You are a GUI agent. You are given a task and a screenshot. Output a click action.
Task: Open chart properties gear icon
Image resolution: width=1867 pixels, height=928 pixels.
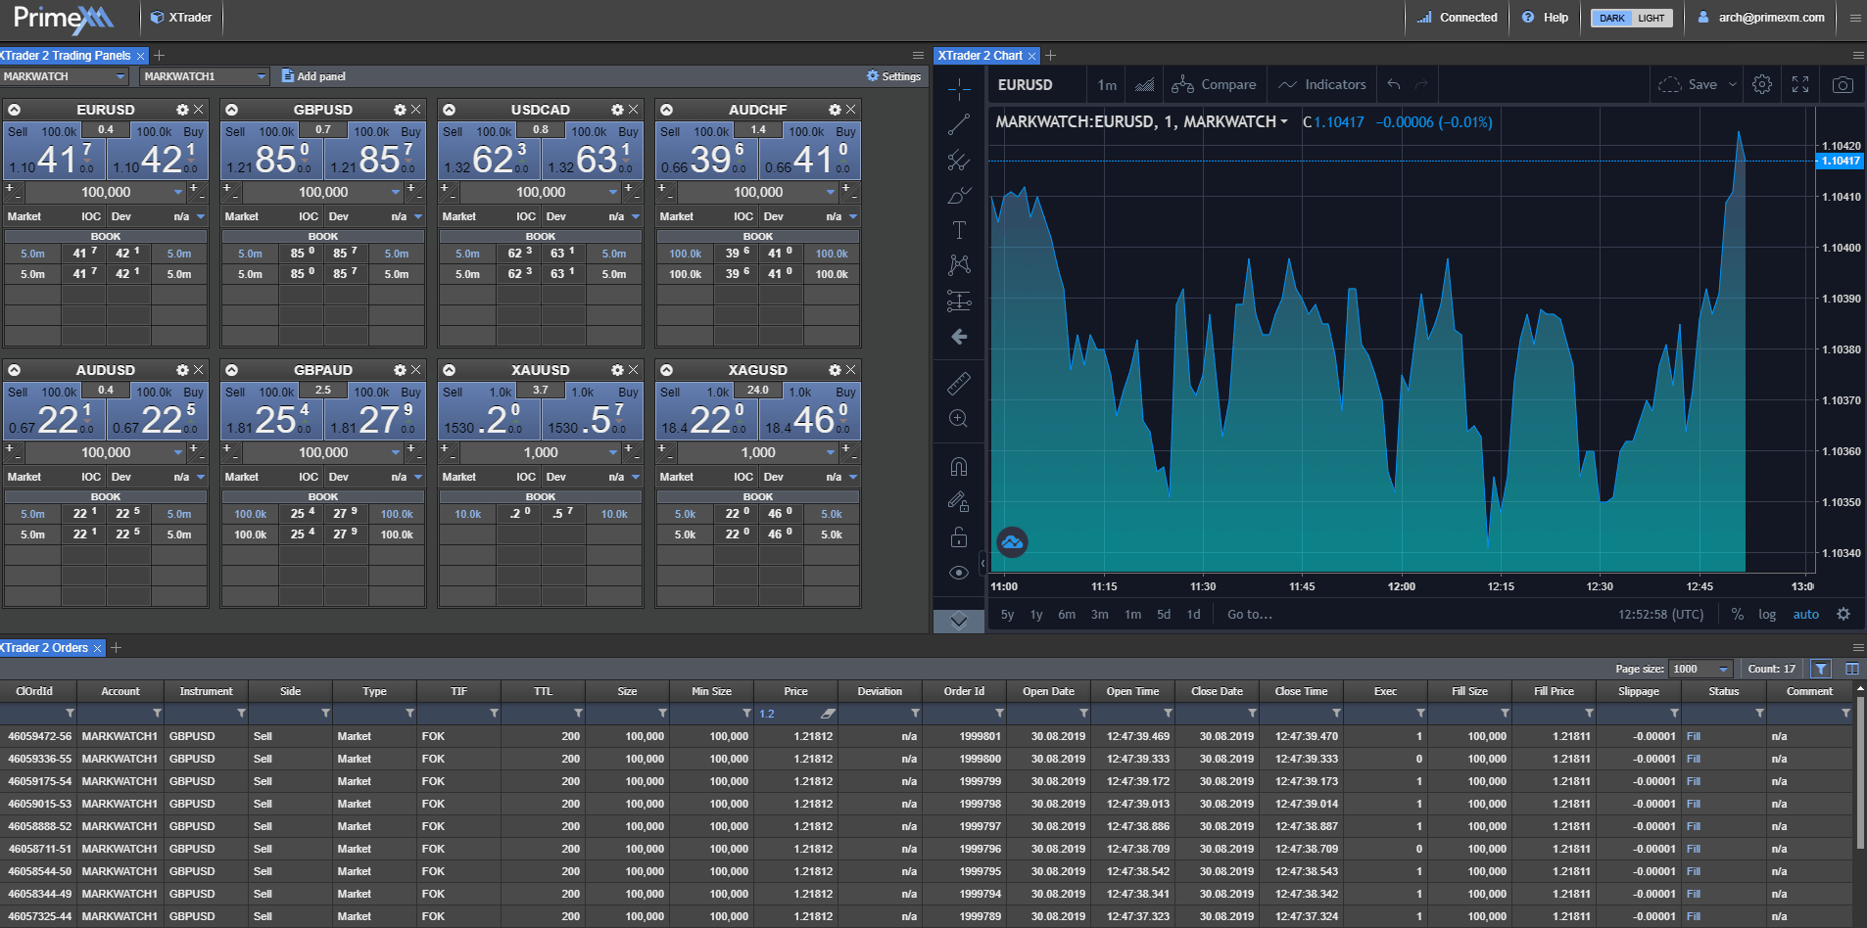1762,85
